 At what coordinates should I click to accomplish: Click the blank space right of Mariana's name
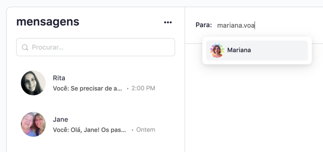click(x=281, y=50)
